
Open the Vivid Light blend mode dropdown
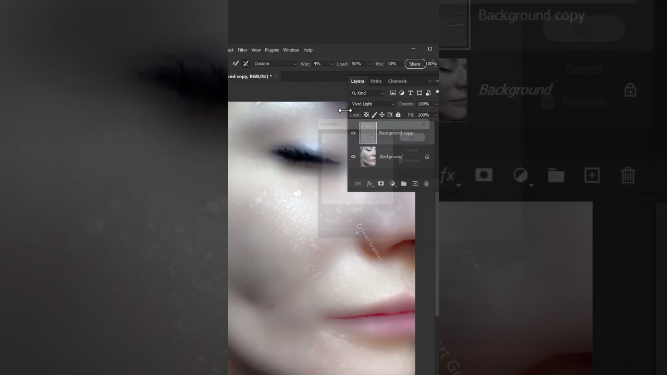point(373,104)
